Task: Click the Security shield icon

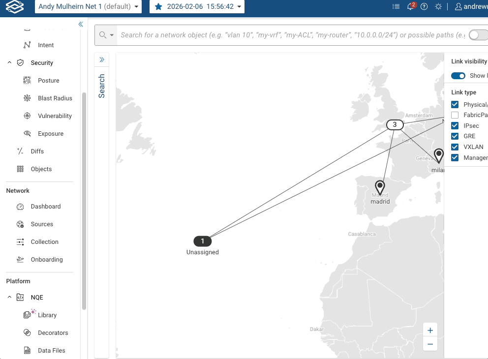Action: (x=20, y=63)
